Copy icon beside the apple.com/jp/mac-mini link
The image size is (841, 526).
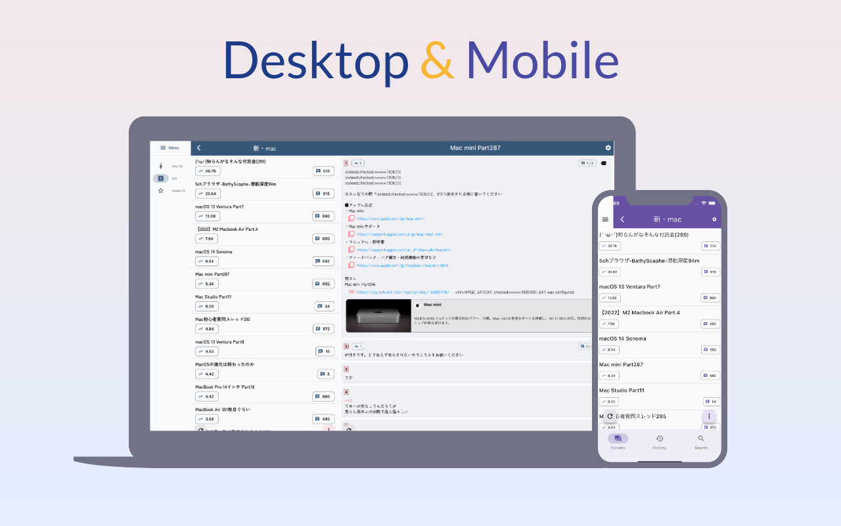(x=352, y=218)
